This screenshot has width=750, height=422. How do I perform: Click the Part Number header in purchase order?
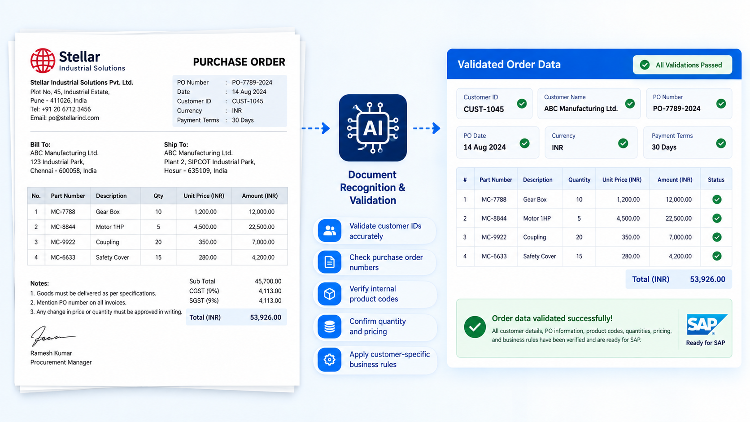68,196
